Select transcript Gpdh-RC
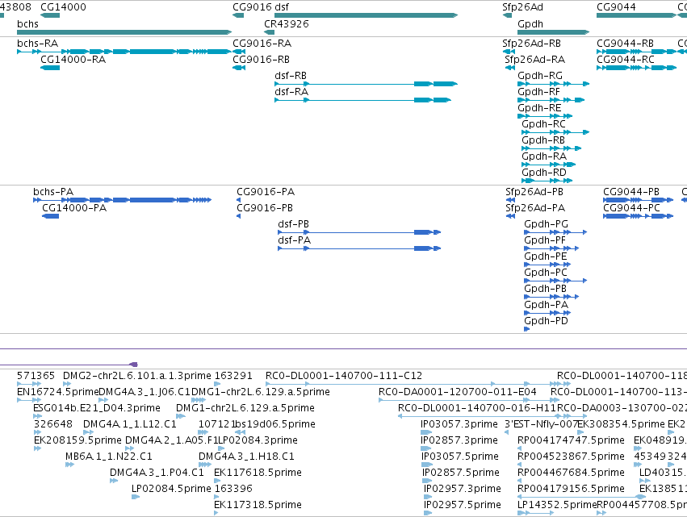Image resolution: width=687 pixels, height=517 pixels. click(555, 132)
